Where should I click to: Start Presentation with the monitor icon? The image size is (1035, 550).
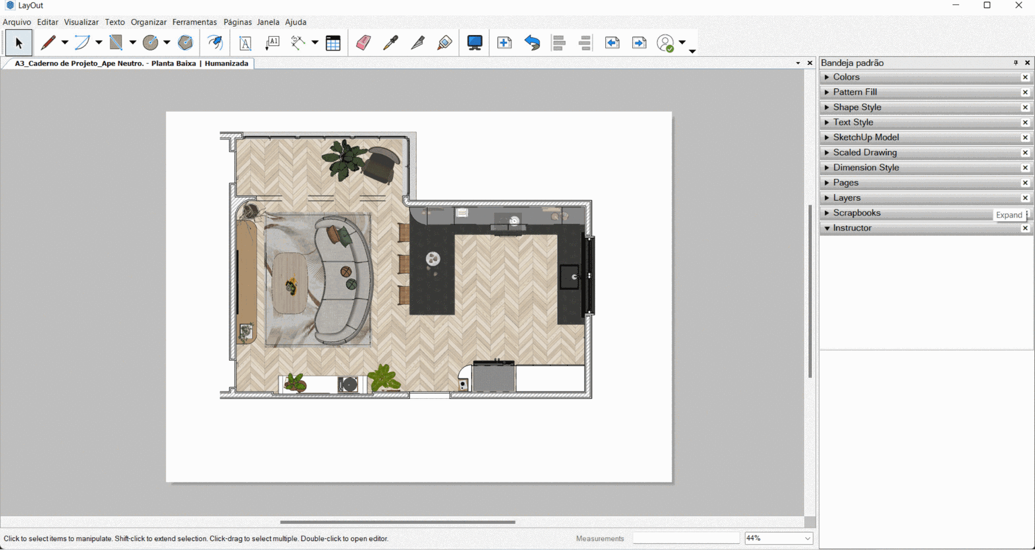click(474, 42)
